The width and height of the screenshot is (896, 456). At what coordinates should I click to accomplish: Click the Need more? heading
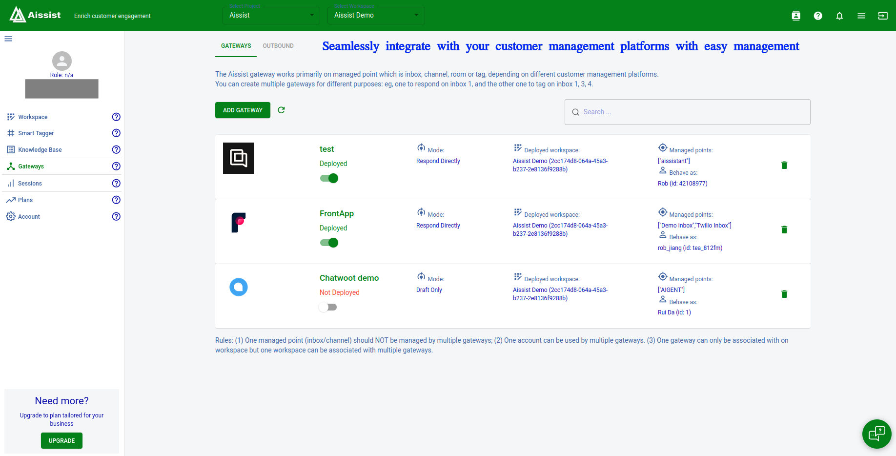[x=62, y=401]
